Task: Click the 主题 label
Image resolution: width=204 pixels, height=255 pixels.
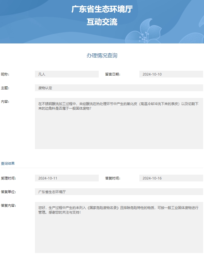Action: pyautogui.click(x=5, y=88)
